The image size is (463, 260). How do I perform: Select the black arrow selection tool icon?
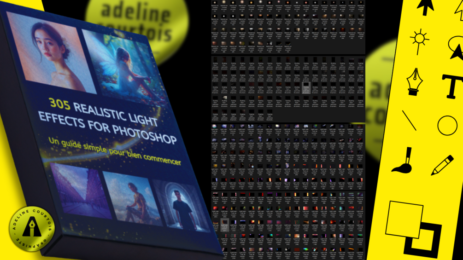point(425,7)
